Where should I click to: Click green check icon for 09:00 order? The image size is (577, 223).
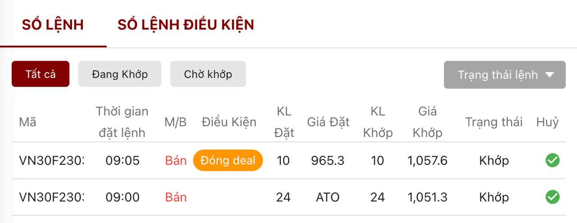click(552, 197)
